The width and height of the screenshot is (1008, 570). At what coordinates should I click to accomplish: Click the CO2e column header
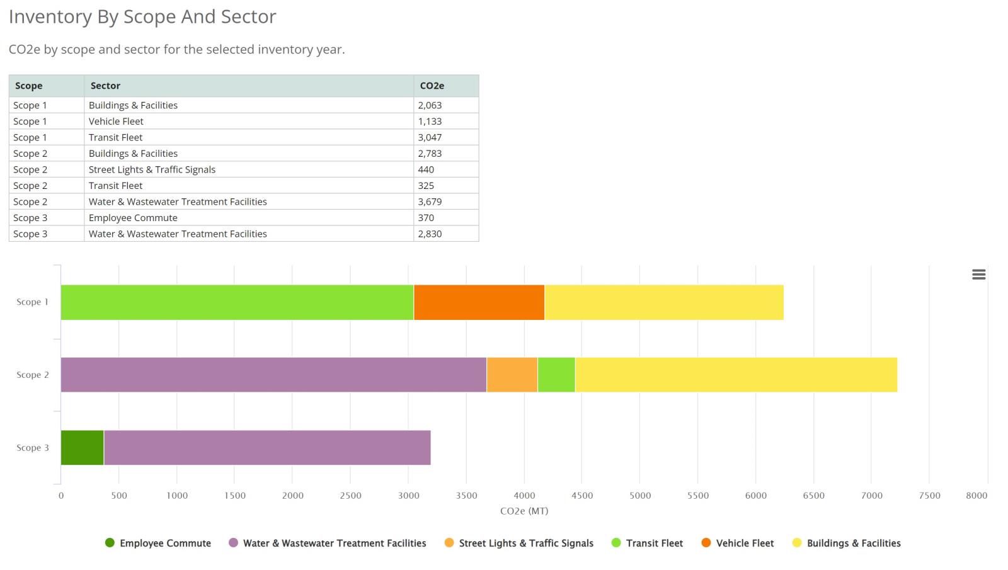pos(446,86)
